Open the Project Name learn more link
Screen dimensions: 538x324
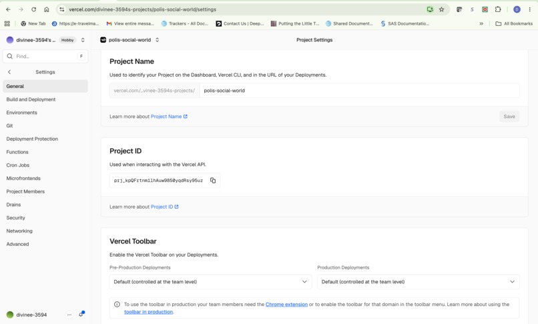point(169,117)
